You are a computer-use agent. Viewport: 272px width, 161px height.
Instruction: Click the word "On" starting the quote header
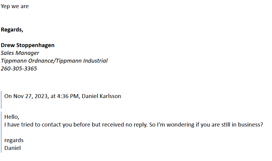click(x=8, y=96)
